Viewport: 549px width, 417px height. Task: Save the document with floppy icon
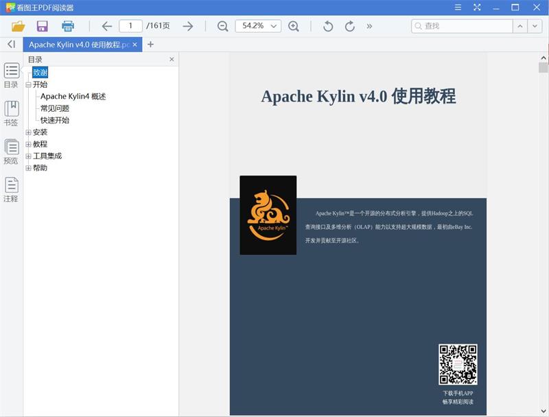[x=43, y=26]
